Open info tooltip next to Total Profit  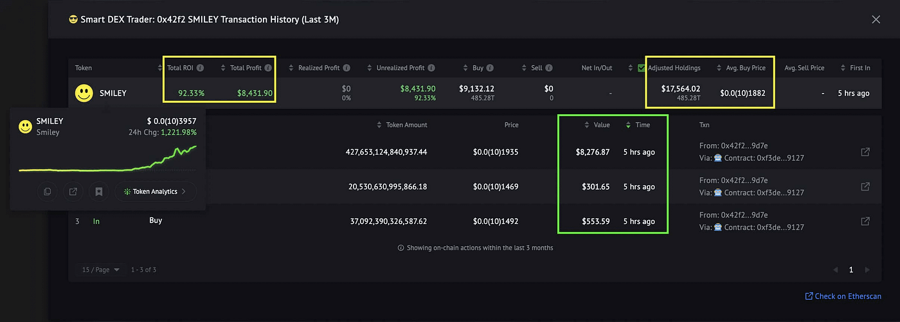(x=267, y=68)
